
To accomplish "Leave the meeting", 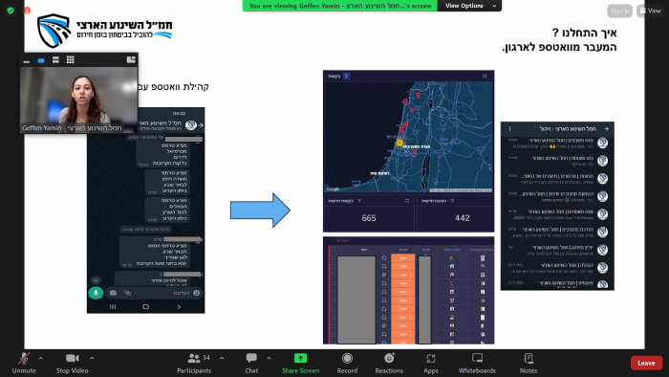I will coord(646,363).
